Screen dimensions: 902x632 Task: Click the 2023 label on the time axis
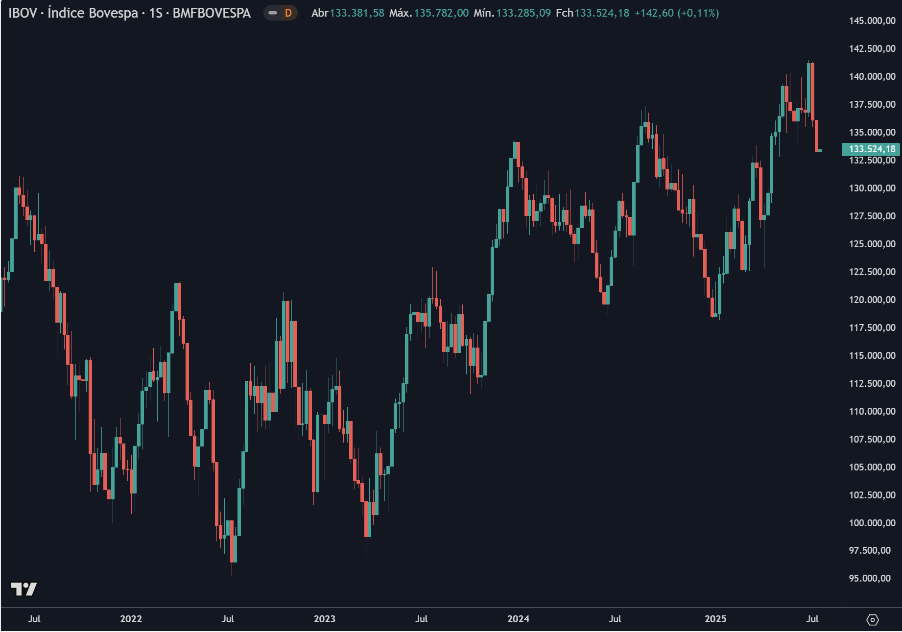point(324,619)
